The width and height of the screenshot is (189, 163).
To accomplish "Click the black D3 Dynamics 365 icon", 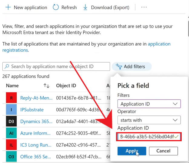I will point(12,122).
